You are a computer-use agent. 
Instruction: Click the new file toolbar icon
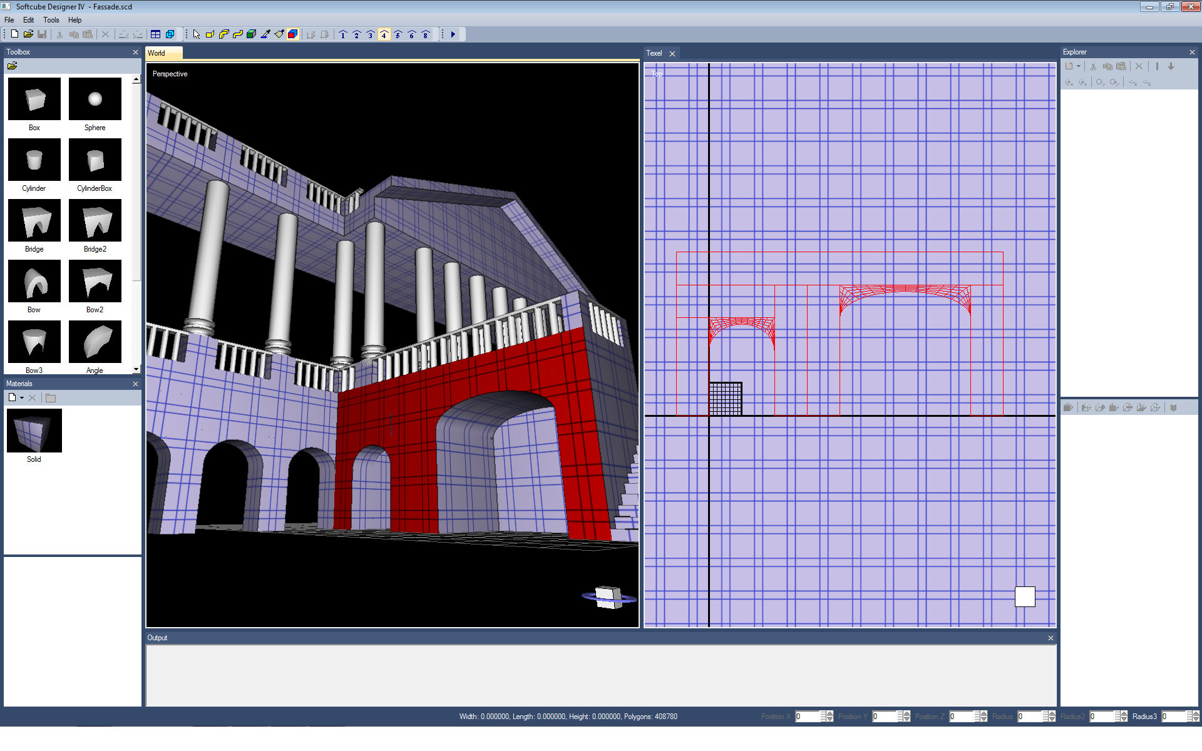point(14,34)
